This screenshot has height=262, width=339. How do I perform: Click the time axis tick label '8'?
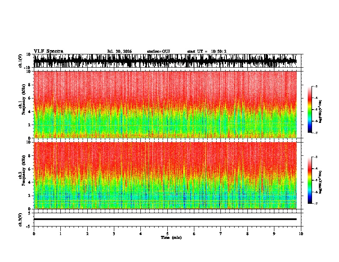247,234
